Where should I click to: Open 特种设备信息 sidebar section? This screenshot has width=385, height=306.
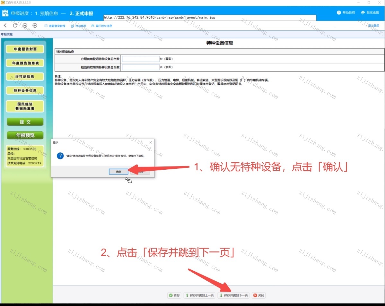tap(25, 90)
